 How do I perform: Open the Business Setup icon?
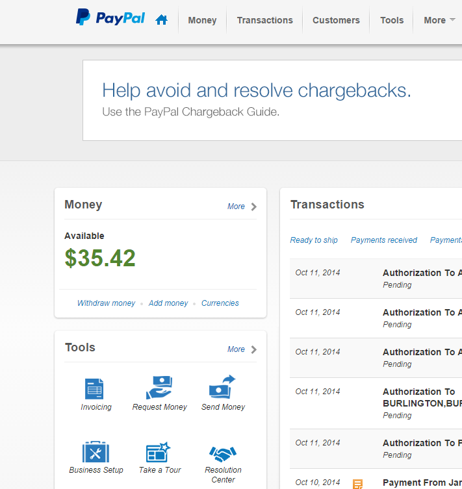tap(96, 451)
